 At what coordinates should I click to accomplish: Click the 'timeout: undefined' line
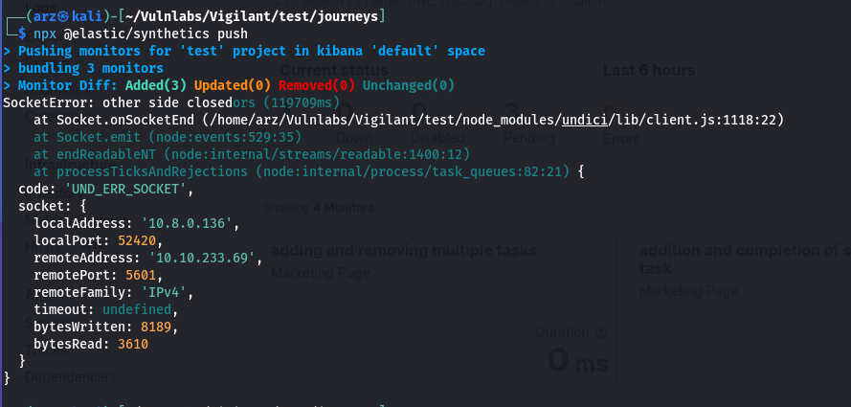106,310
